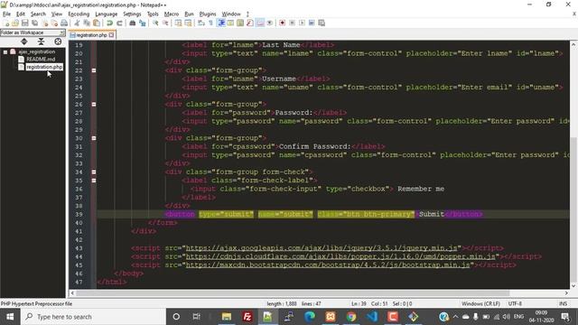Collapse code fold at line 22

(94, 70)
